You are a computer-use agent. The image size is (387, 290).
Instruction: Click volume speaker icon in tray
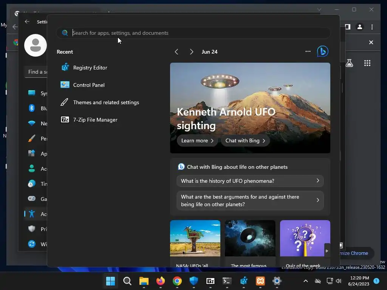339,281
